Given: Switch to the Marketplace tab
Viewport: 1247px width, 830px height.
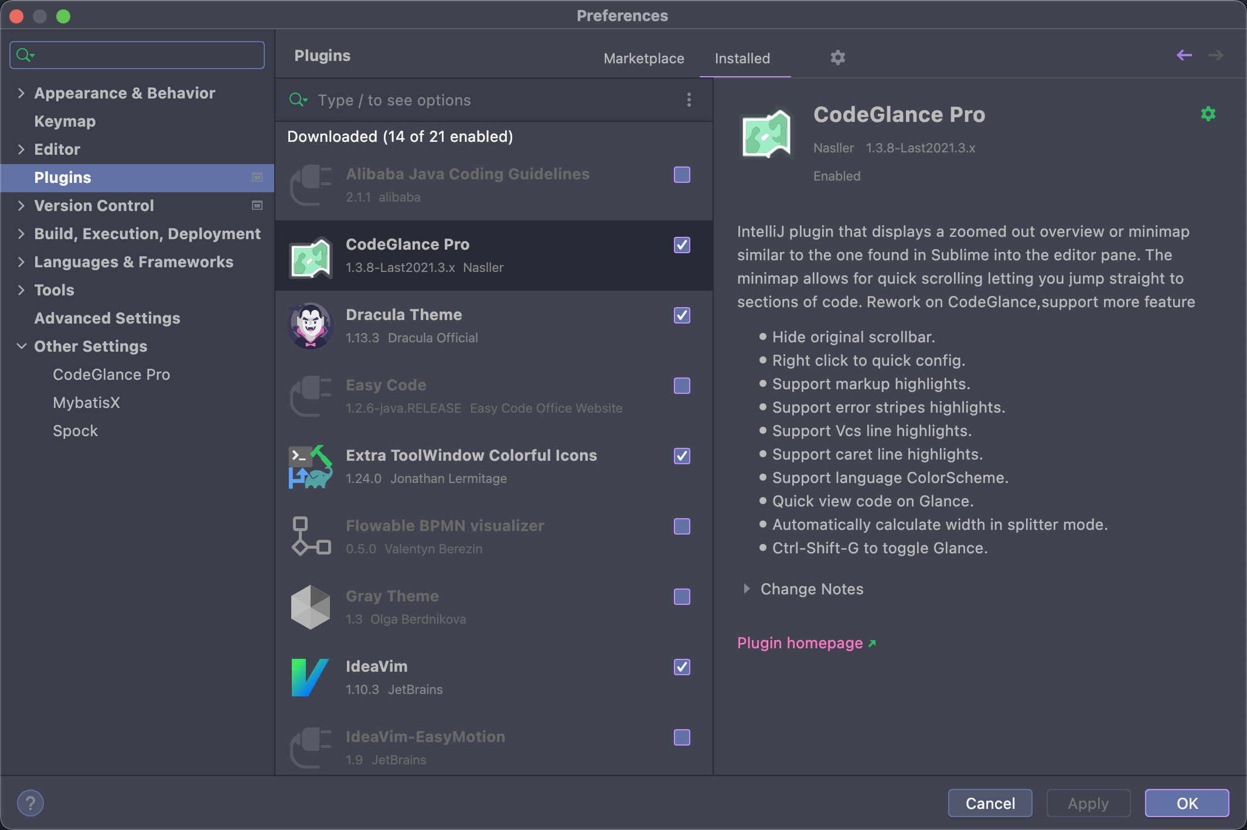Looking at the screenshot, I should click(643, 59).
